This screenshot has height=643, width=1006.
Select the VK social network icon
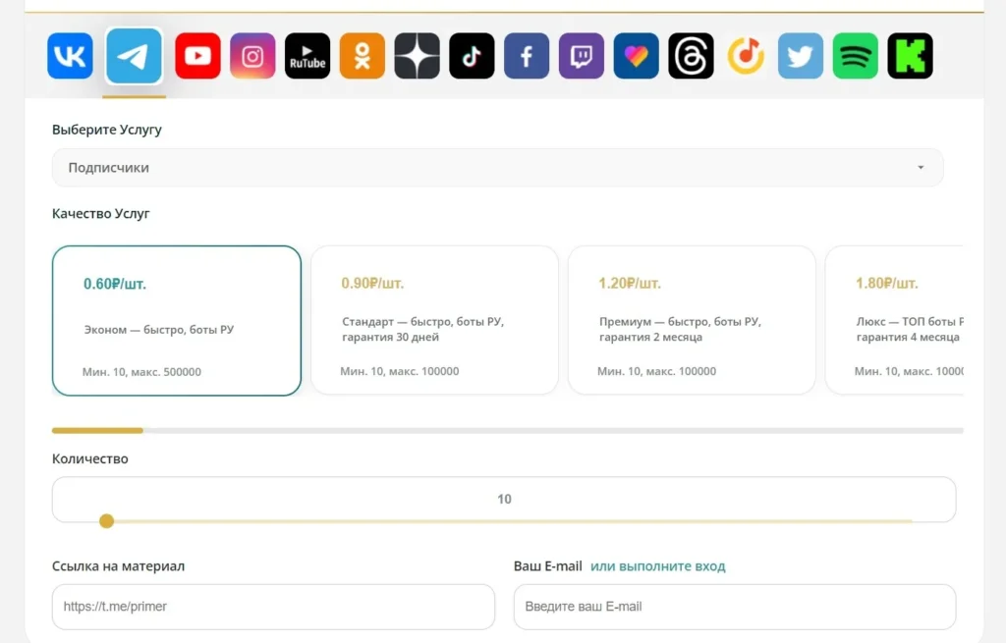[x=70, y=56]
